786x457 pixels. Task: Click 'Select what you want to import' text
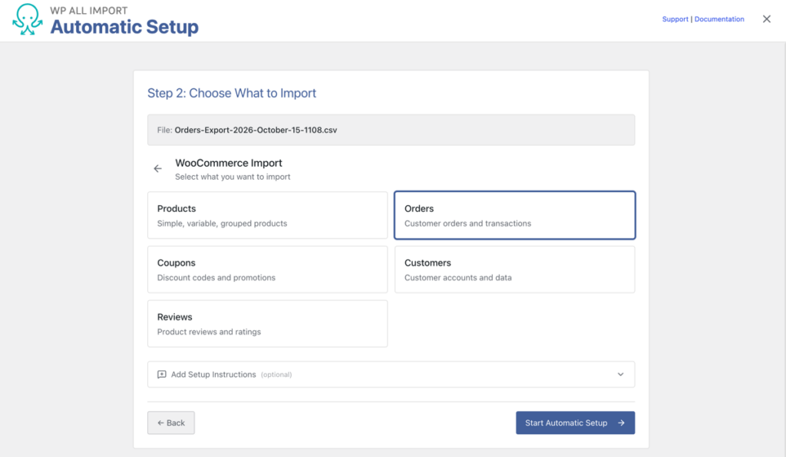tap(233, 177)
